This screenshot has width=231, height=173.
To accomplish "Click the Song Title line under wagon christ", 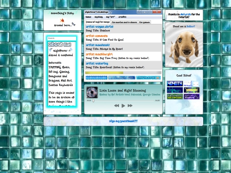I will [98, 31].
